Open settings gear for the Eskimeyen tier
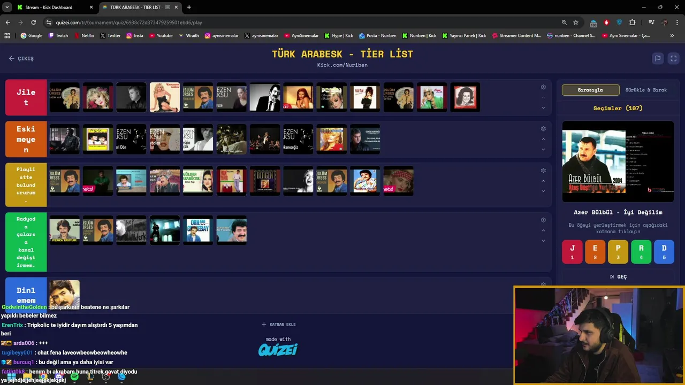685x385 pixels. pos(543,129)
